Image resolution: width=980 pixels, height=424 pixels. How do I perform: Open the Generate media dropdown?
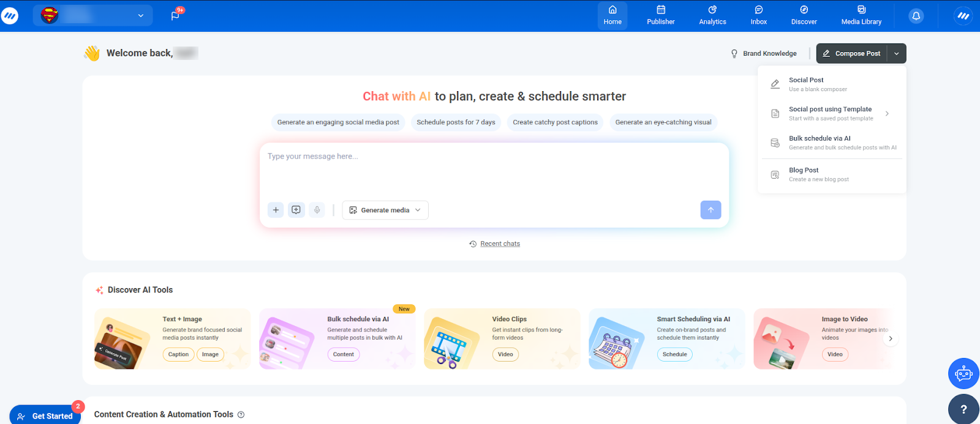coord(385,210)
